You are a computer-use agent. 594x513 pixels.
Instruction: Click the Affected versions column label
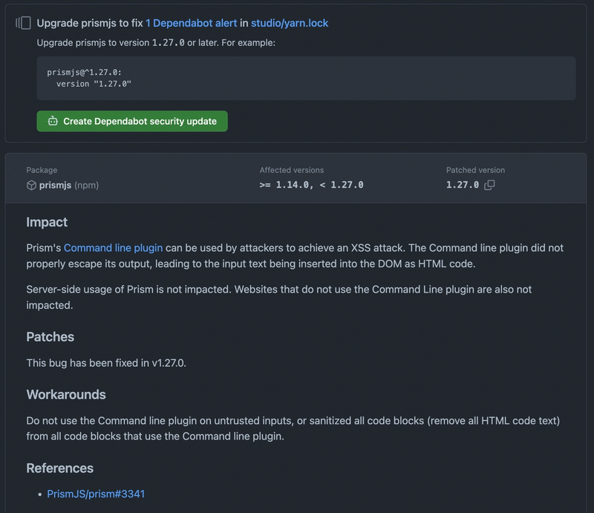pyautogui.click(x=292, y=170)
